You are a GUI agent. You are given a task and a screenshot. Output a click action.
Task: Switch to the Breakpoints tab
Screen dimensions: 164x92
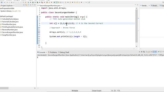[x=154, y=6]
